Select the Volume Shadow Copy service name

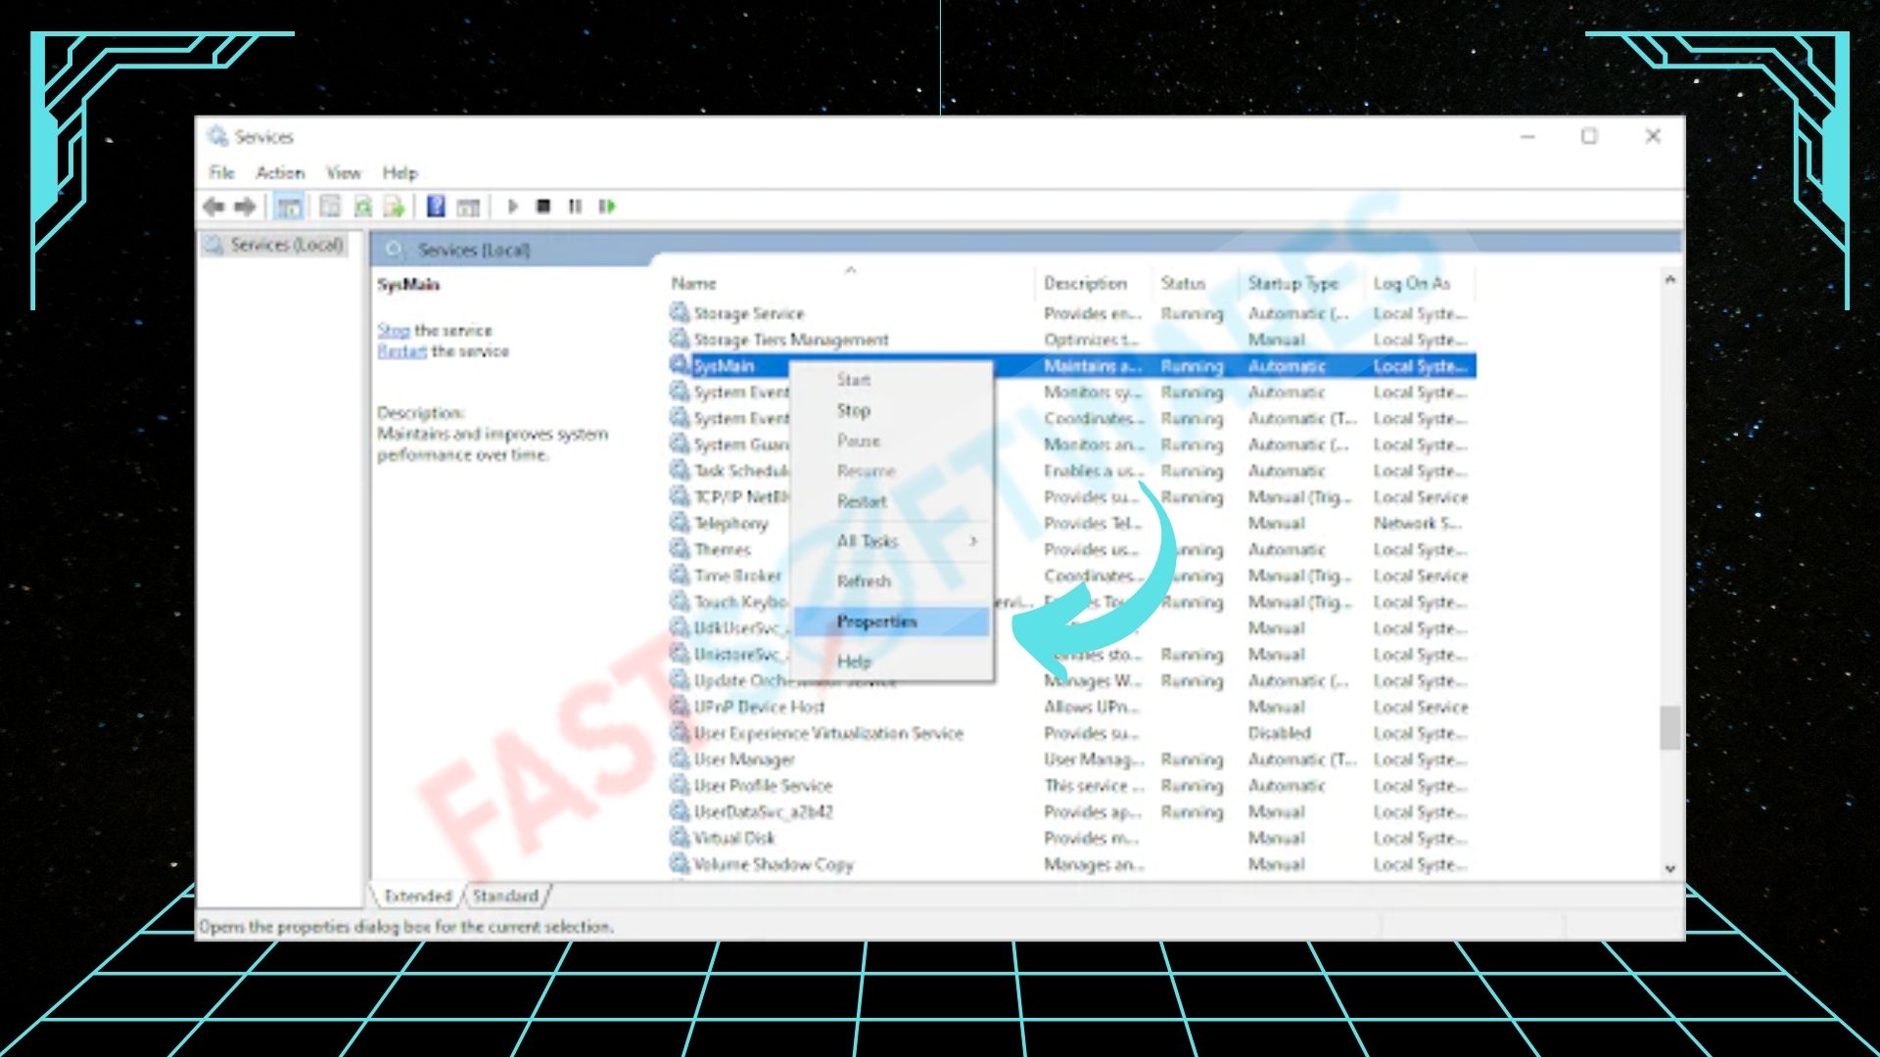(774, 864)
